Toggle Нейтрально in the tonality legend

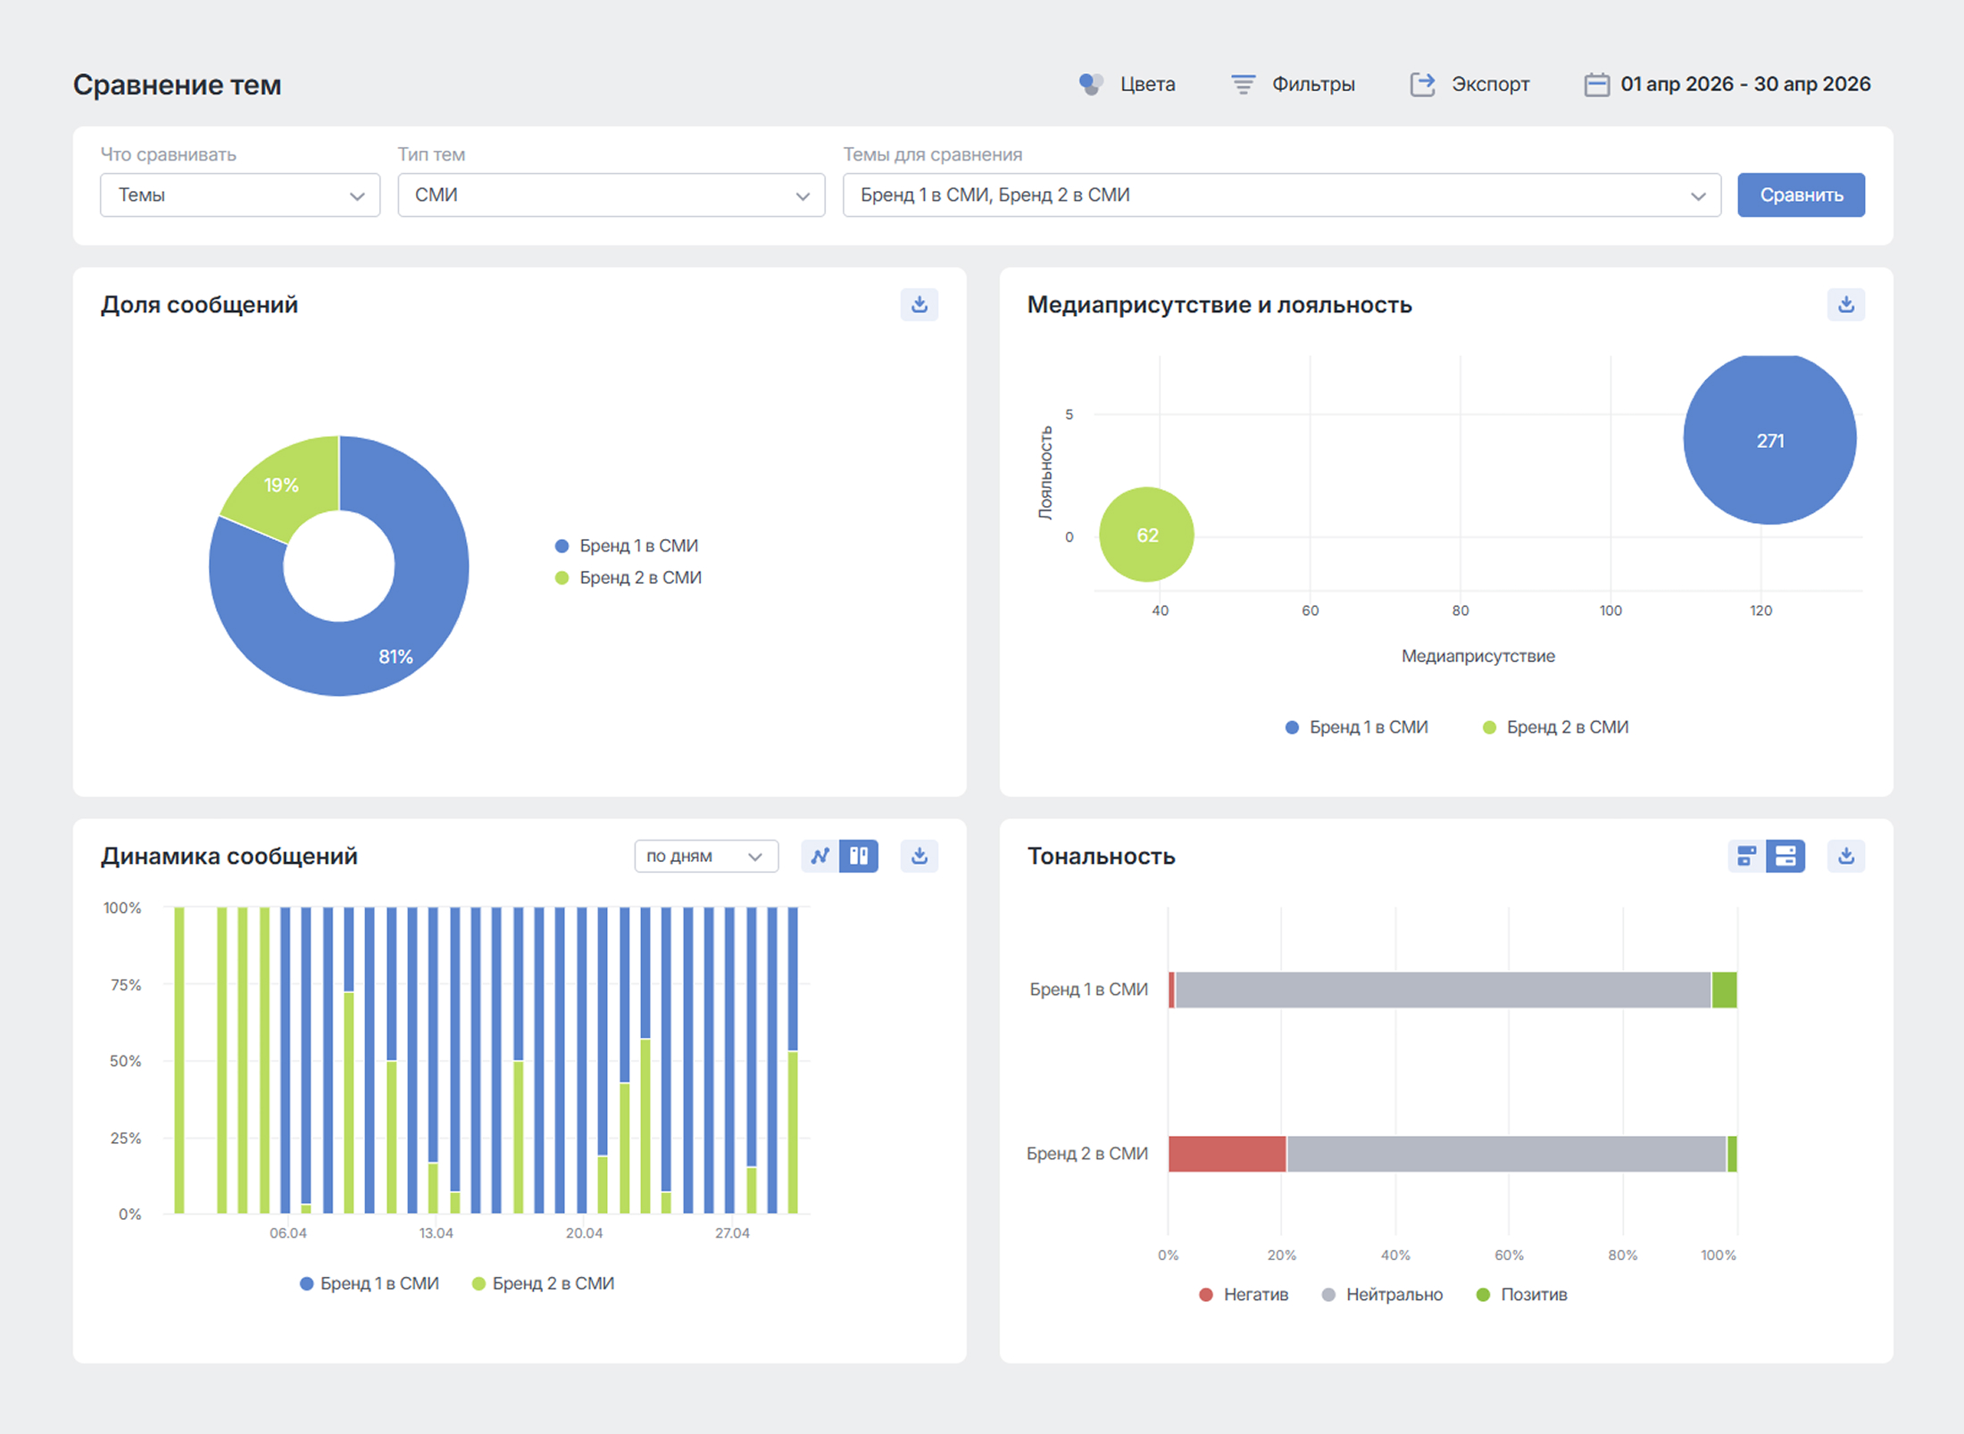point(1382,1295)
